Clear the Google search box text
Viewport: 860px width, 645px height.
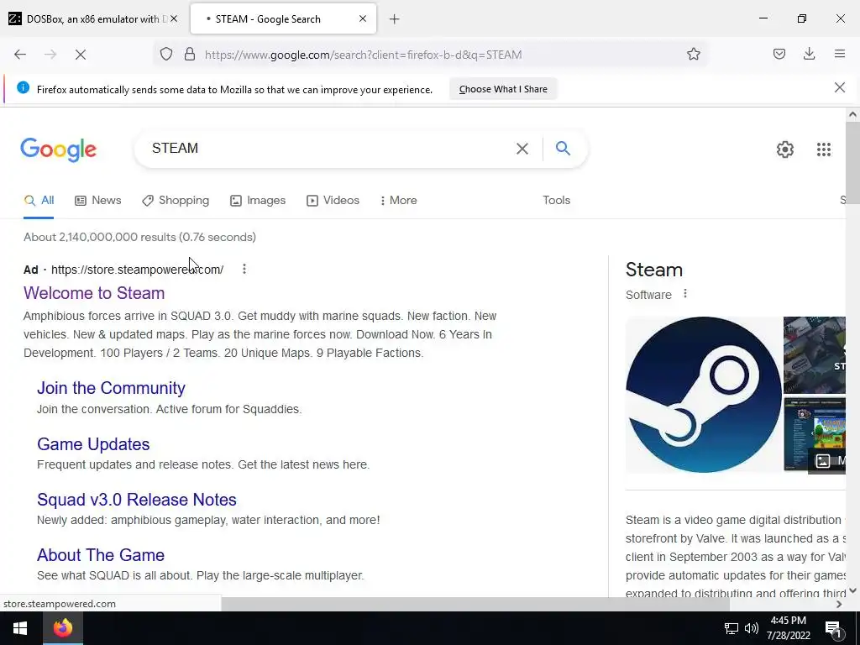(522, 149)
